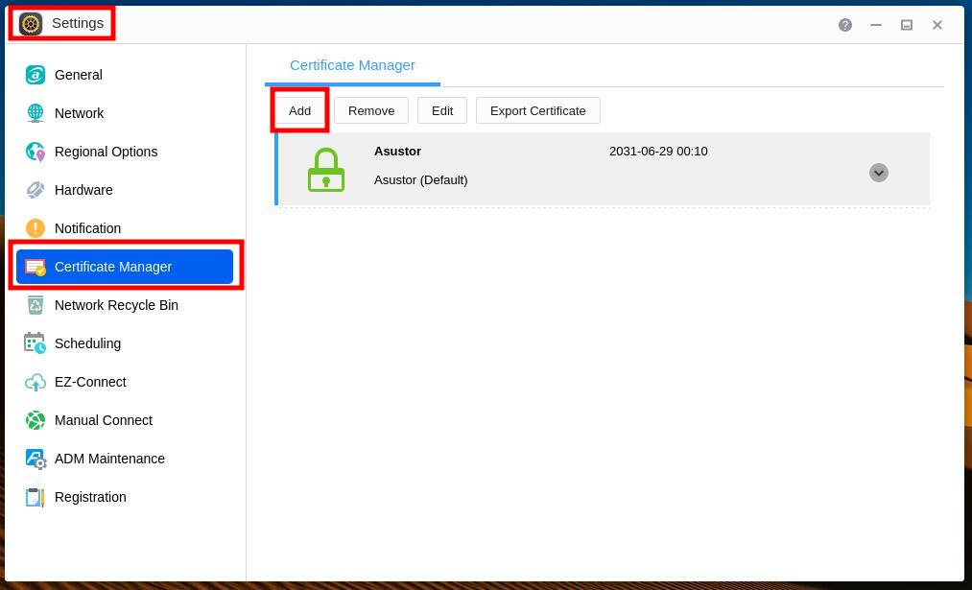Click the EZ-Connect cloud icon
The image size is (972, 590).
36,382
